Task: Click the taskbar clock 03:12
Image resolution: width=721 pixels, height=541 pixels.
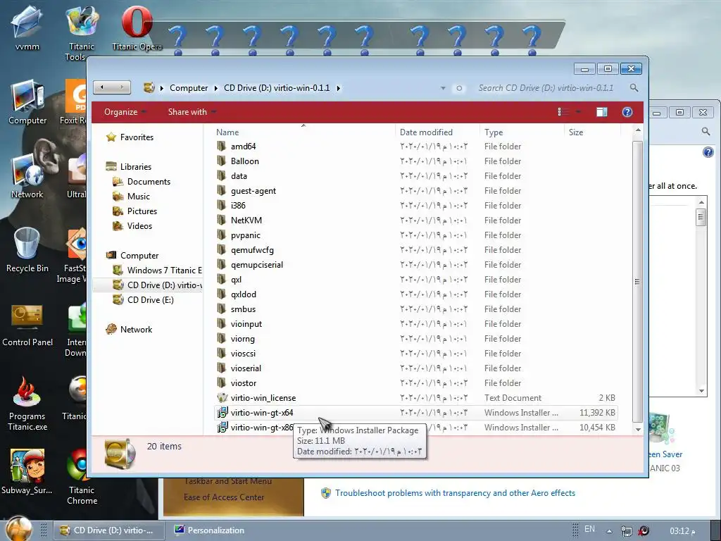Action: tap(682, 531)
